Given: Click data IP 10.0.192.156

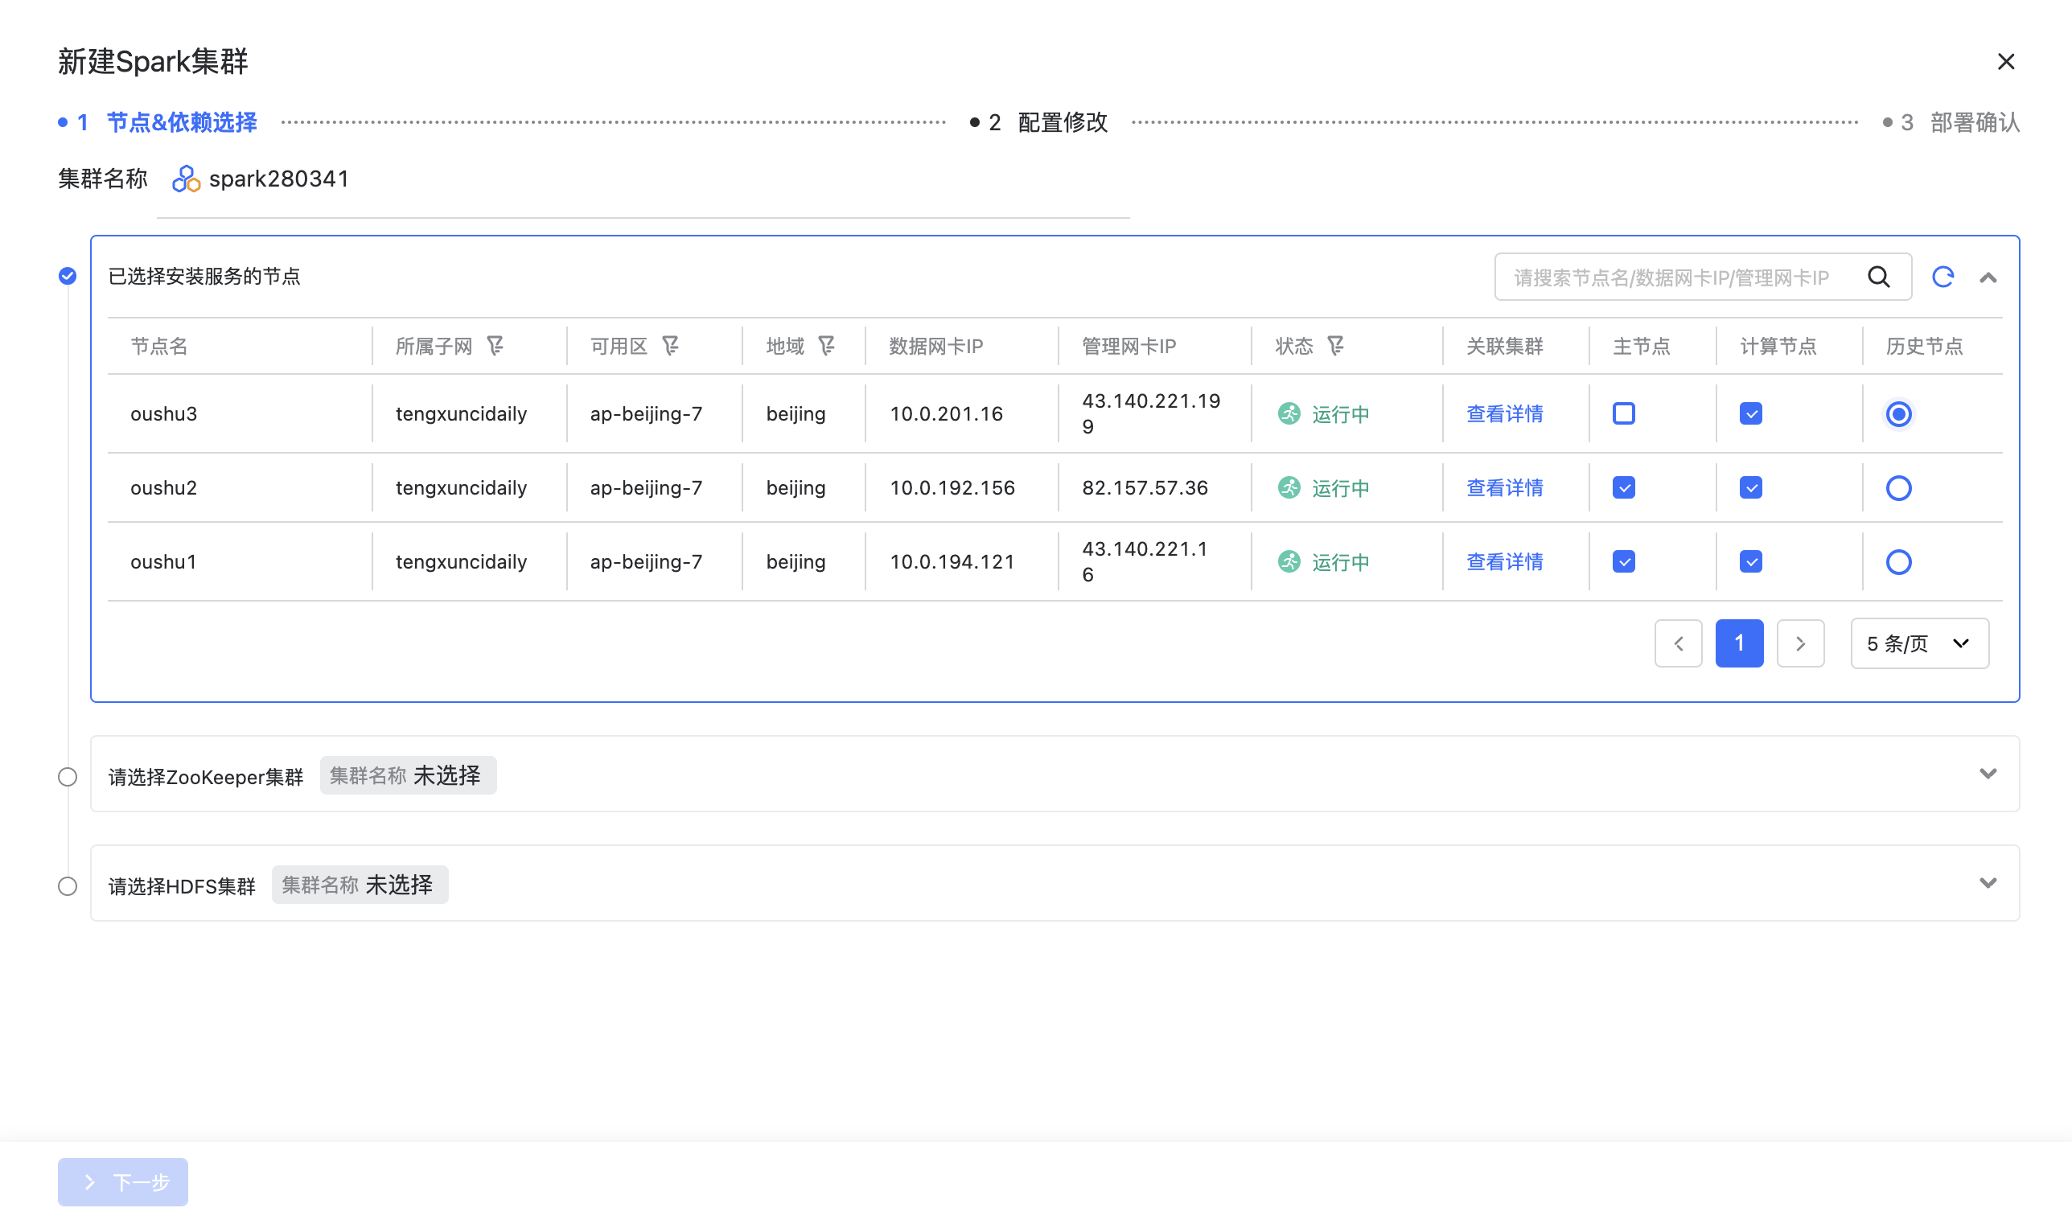Looking at the screenshot, I should 952,487.
